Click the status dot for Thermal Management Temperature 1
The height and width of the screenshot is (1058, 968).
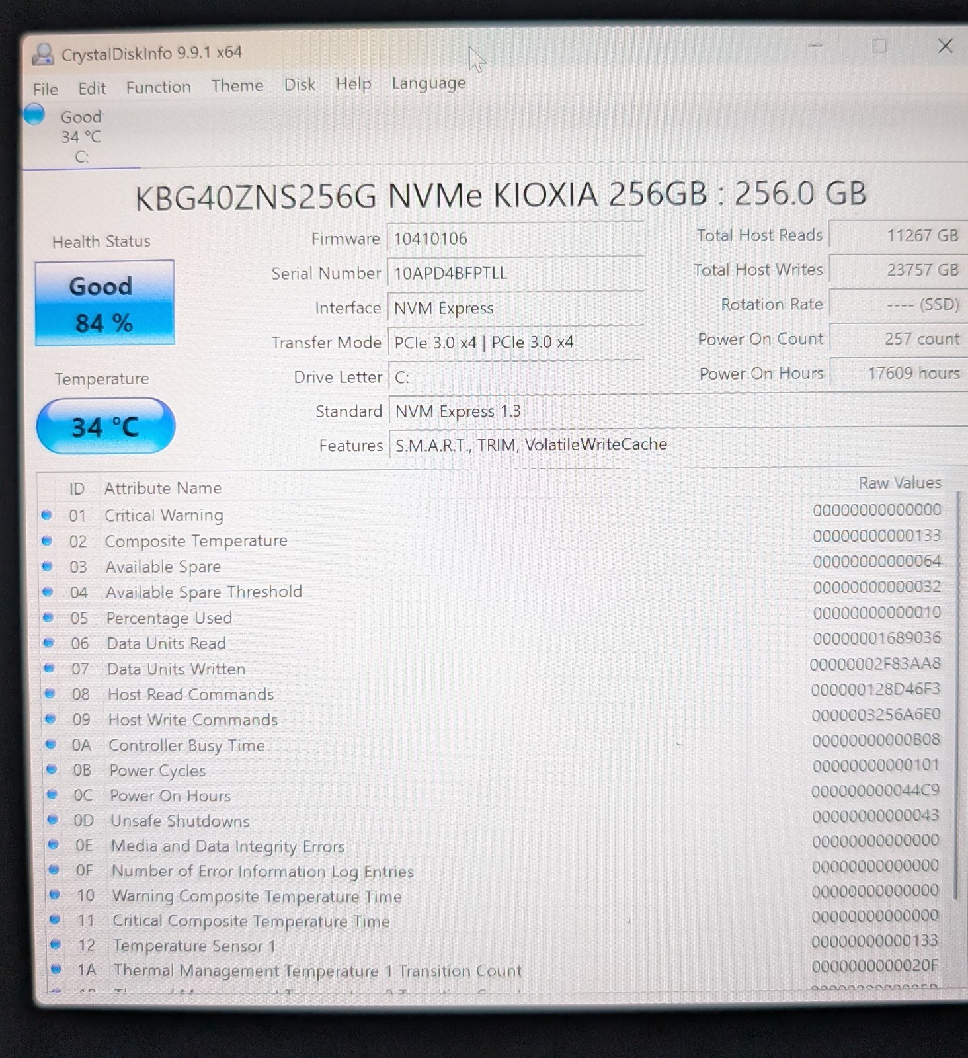(x=56, y=969)
